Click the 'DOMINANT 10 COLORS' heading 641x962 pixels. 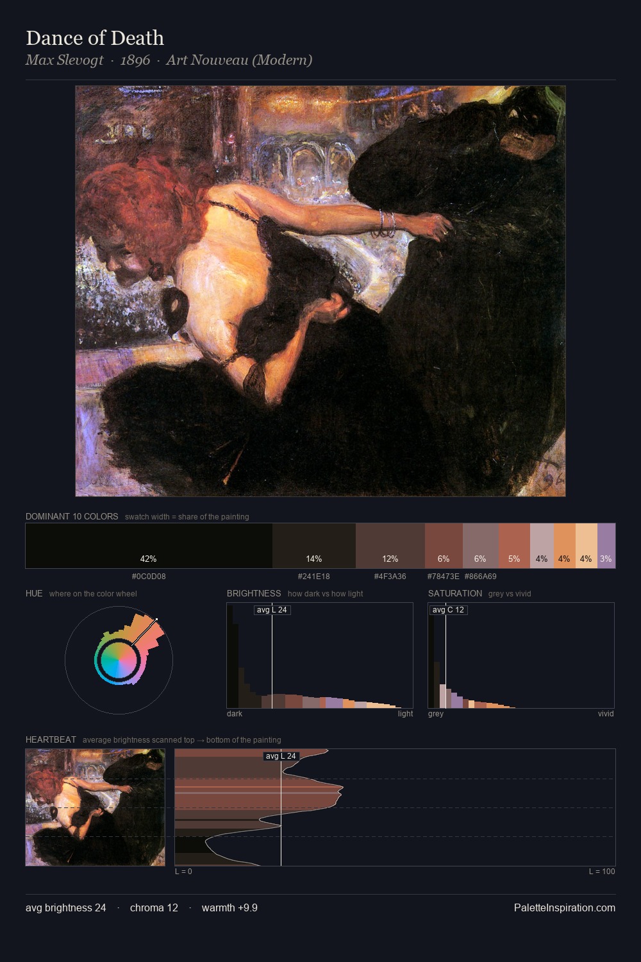coord(72,516)
